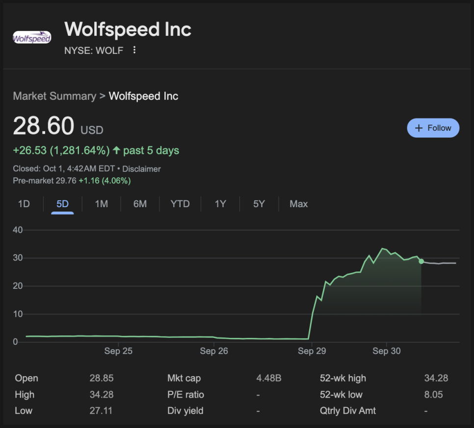Click the green closing price dot on chart
474x428 pixels.
(421, 261)
